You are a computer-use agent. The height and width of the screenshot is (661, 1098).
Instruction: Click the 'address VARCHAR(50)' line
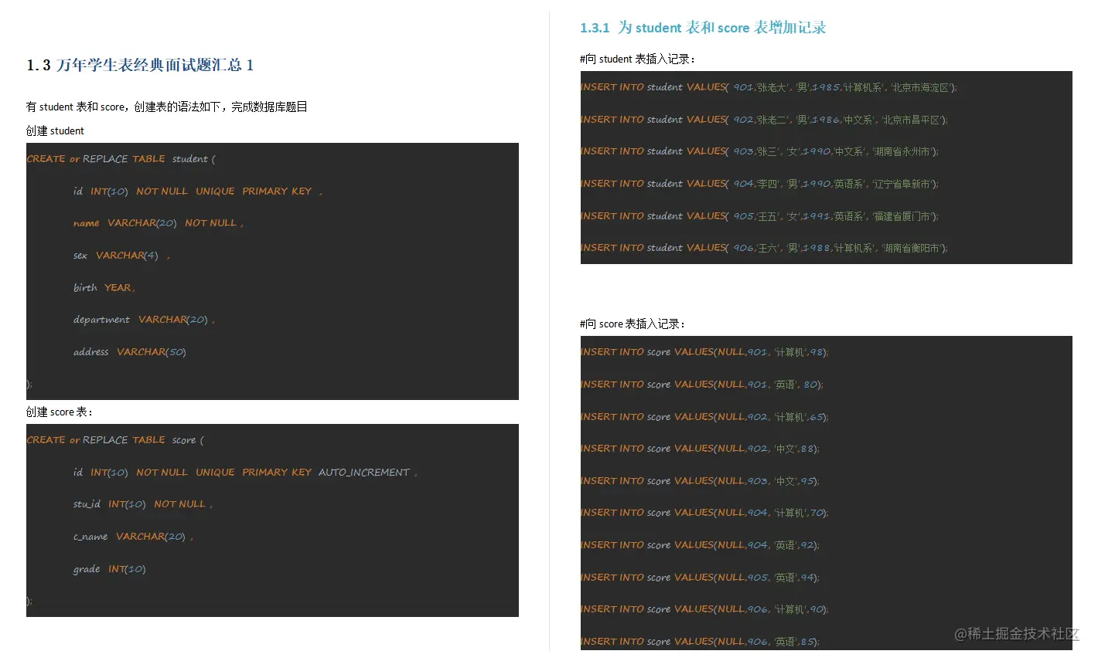130,352
